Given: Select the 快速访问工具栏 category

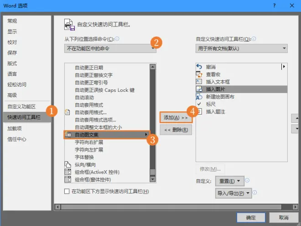Looking at the screenshot, I should point(27,117).
